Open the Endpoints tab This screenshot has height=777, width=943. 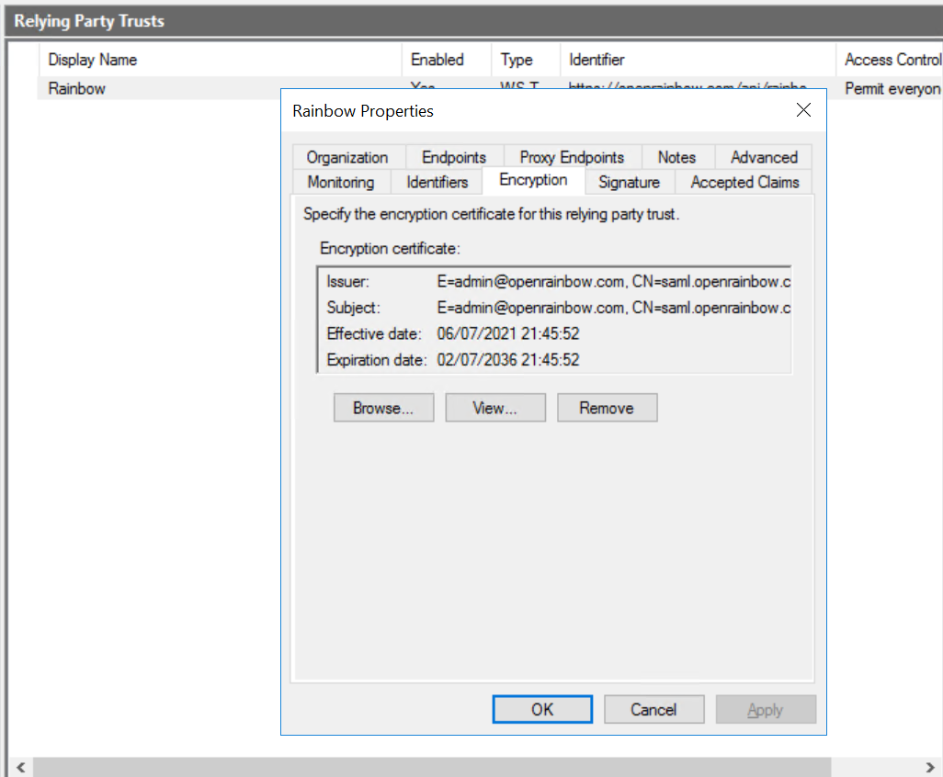point(454,157)
